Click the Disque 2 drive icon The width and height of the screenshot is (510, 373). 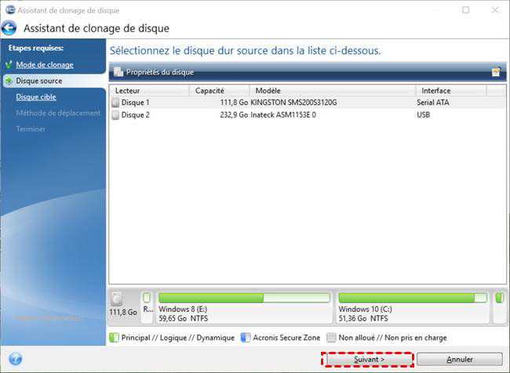[115, 115]
